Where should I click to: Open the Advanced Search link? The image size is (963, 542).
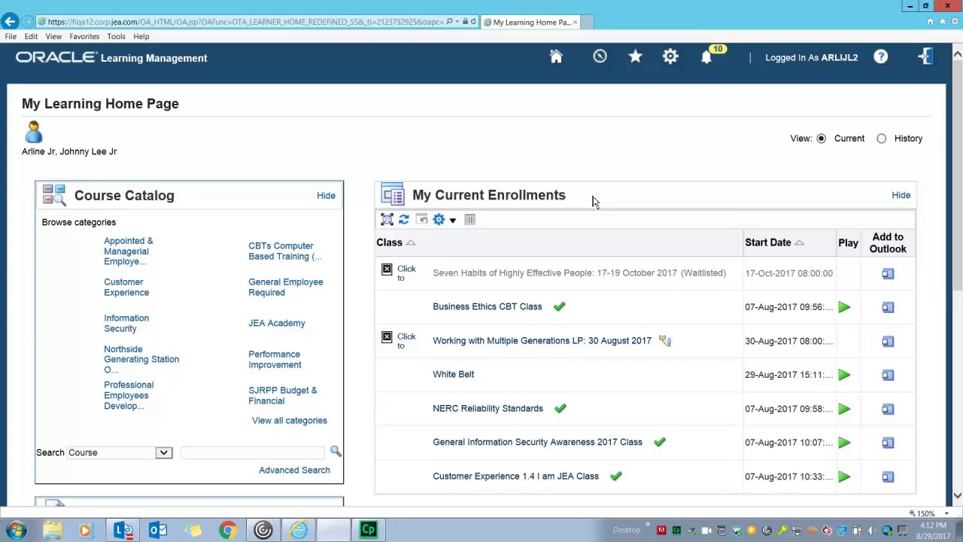[294, 470]
